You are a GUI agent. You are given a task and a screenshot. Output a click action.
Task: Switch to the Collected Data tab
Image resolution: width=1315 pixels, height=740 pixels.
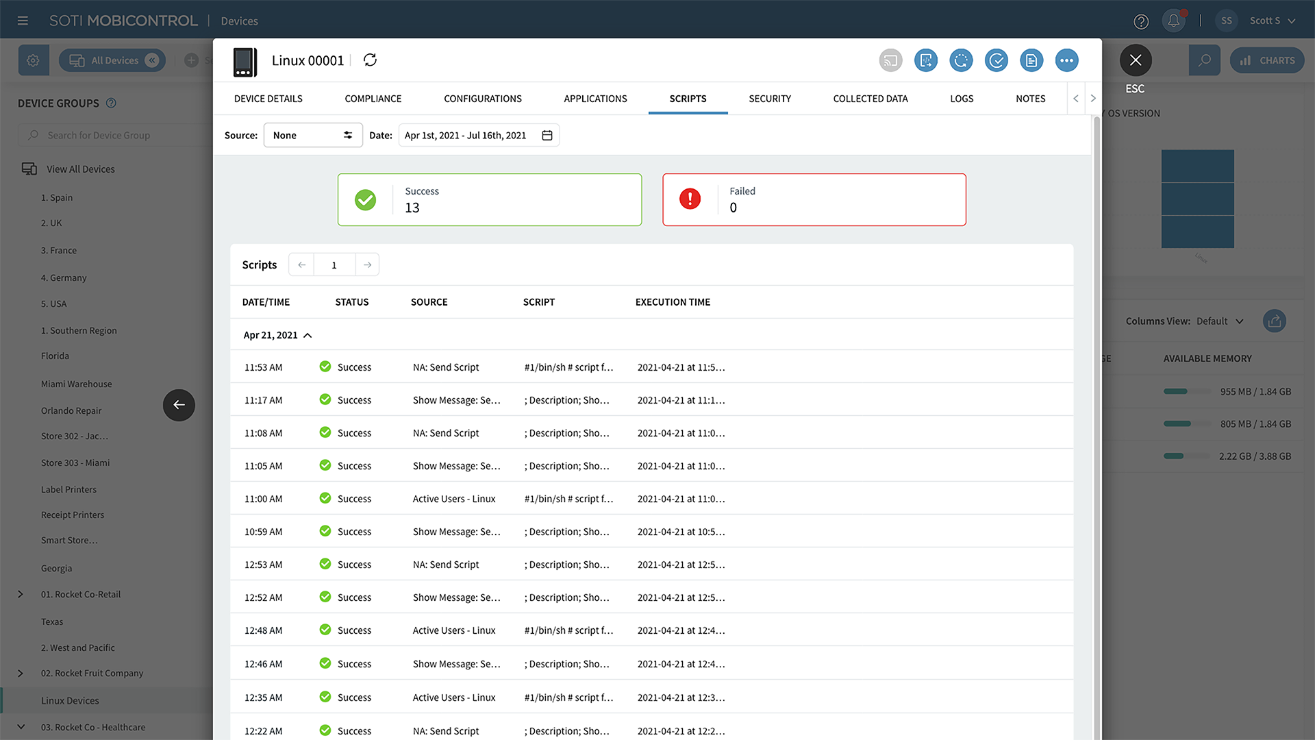pyautogui.click(x=871, y=99)
